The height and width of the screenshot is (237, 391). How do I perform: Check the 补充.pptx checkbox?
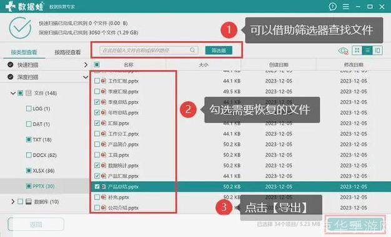97,197
